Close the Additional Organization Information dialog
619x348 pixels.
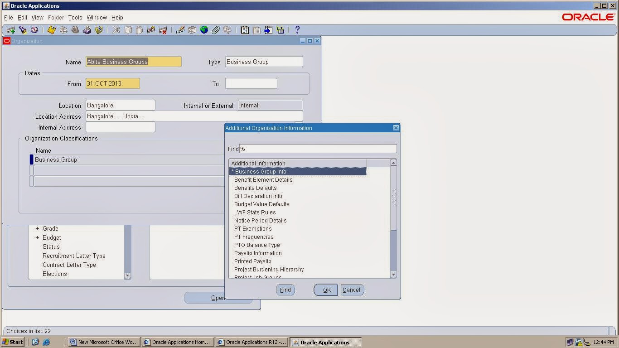396,128
